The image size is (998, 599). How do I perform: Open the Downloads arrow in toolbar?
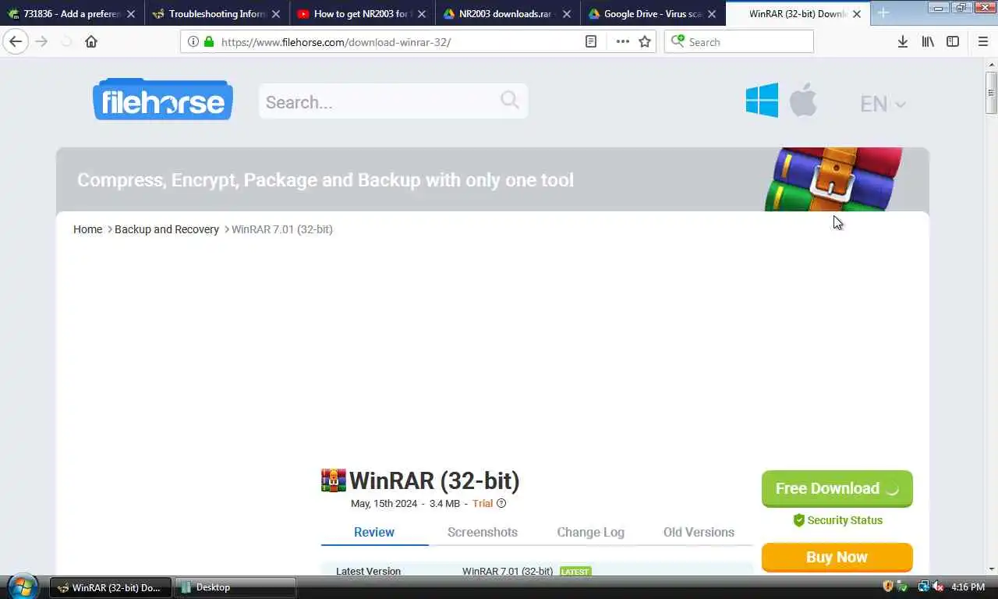(x=902, y=41)
